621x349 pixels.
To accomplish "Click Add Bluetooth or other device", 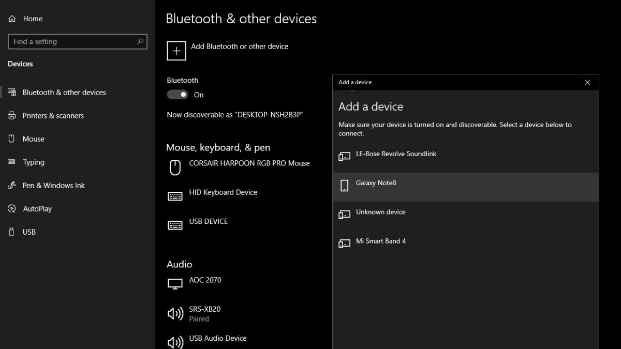I will [228, 51].
